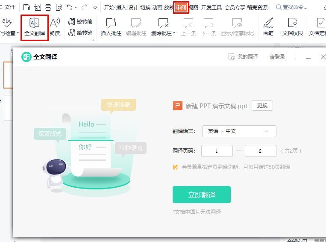Go to next comment 下一条

tap(209, 27)
